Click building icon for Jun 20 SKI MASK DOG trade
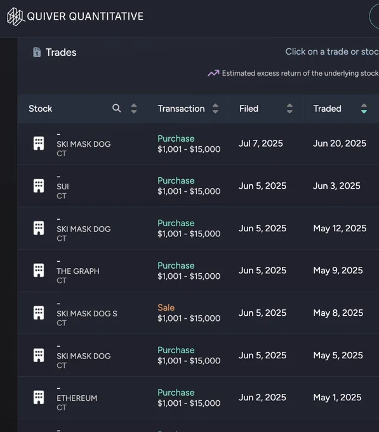Image resolution: width=379 pixels, height=432 pixels. pyautogui.click(x=39, y=144)
